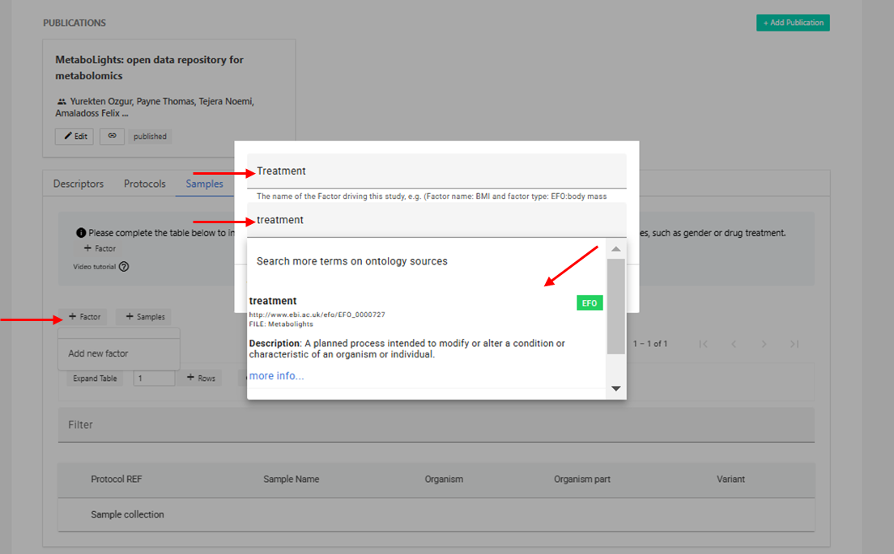The width and height of the screenshot is (894, 554).
Task: Sort by Sample Name column header
Action: pos(292,480)
